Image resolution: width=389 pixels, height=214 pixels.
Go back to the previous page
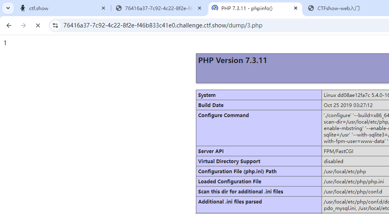[9, 25]
